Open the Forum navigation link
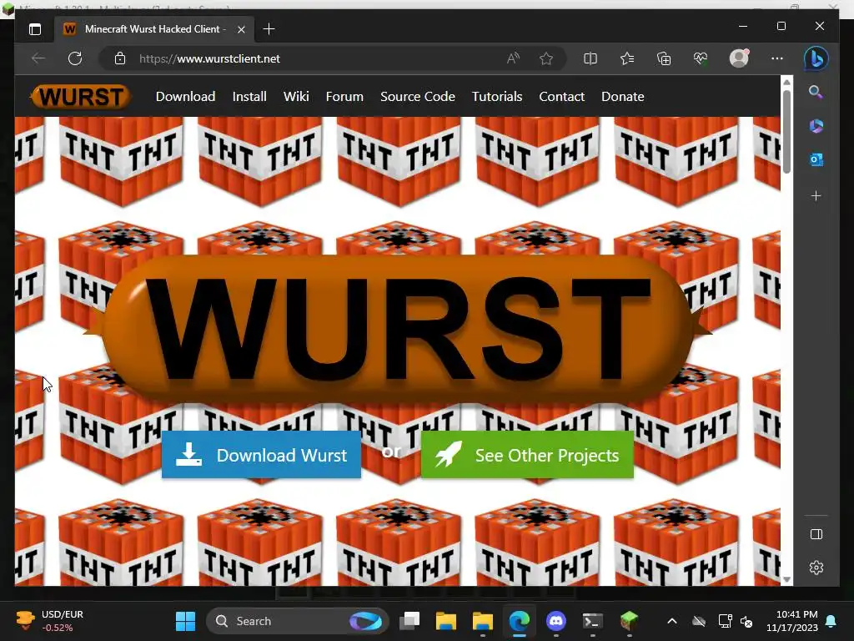The image size is (854, 641). [344, 97]
